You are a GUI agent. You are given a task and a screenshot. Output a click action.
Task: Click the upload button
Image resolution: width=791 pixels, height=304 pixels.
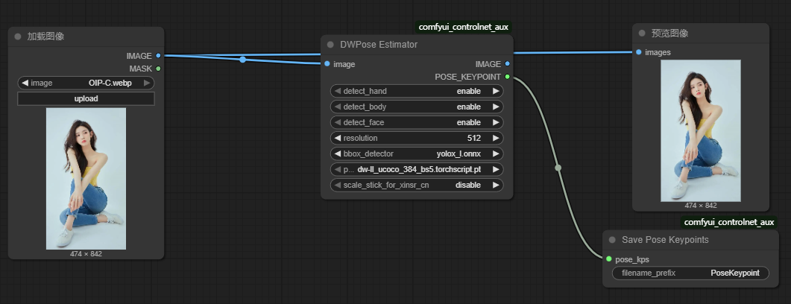pos(86,98)
